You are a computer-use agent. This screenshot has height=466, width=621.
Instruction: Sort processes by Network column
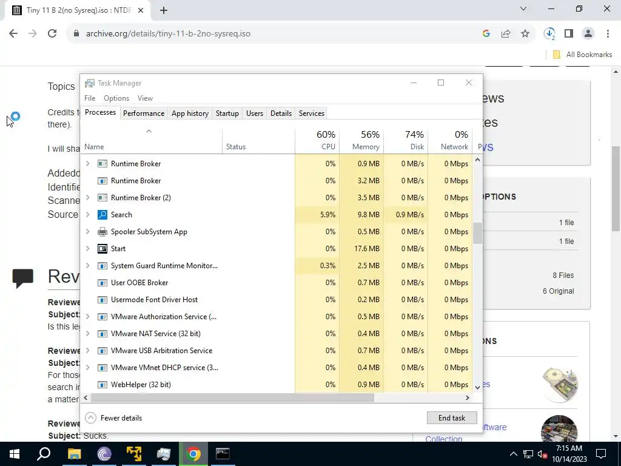coord(451,141)
